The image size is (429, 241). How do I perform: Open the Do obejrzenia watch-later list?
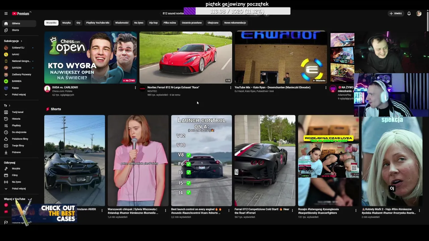pos(18,132)
